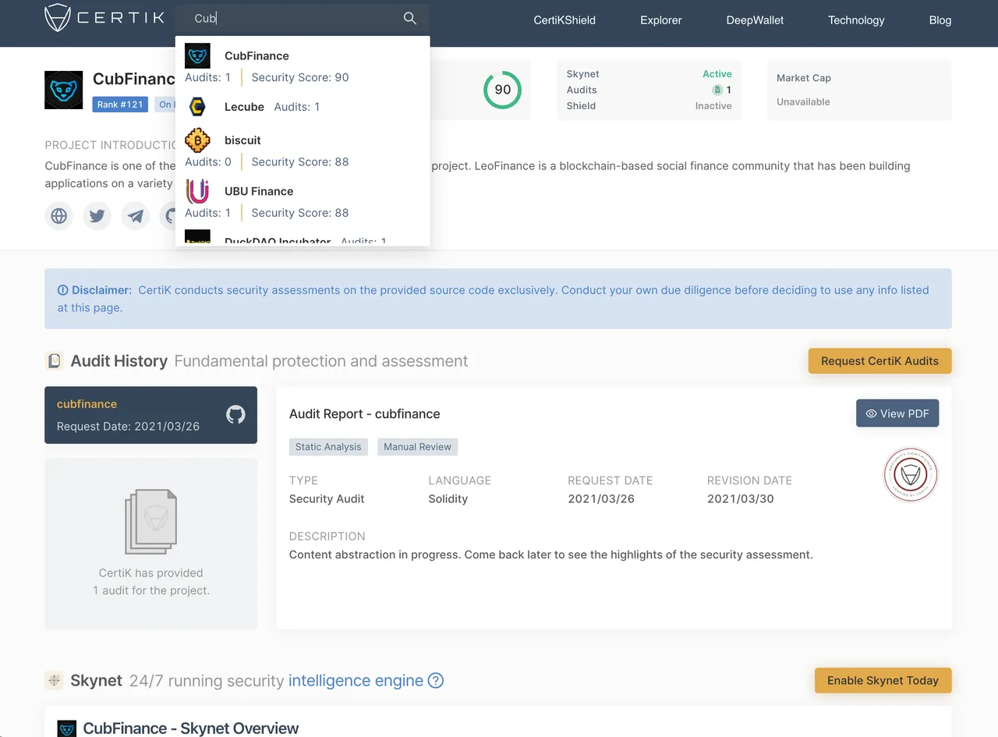Click Request CertiK Audits button
The image size is (998, 737).
click(x=879, y=361)
